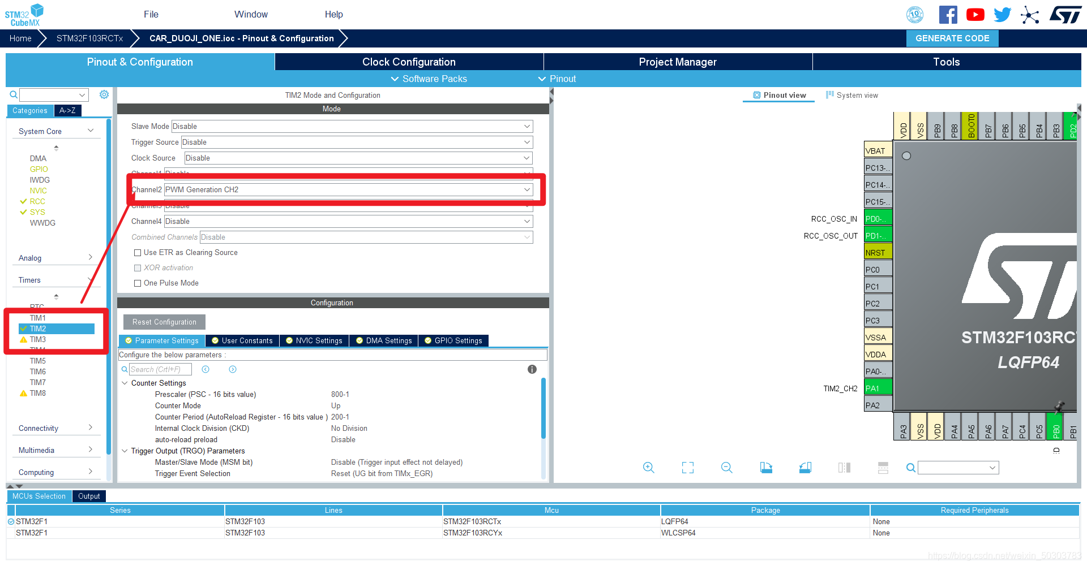Click the pin search combo box
This screenshot has width=1087, height=566.
click(x=958, y=468)
